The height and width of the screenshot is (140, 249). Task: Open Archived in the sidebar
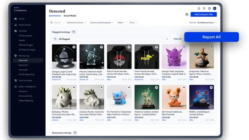point(23,70)
